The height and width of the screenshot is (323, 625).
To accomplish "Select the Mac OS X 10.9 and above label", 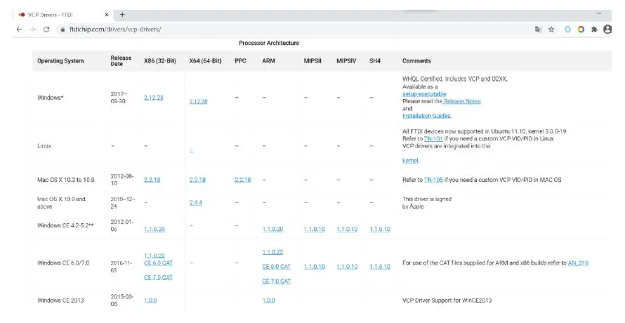I will point(61,202).
